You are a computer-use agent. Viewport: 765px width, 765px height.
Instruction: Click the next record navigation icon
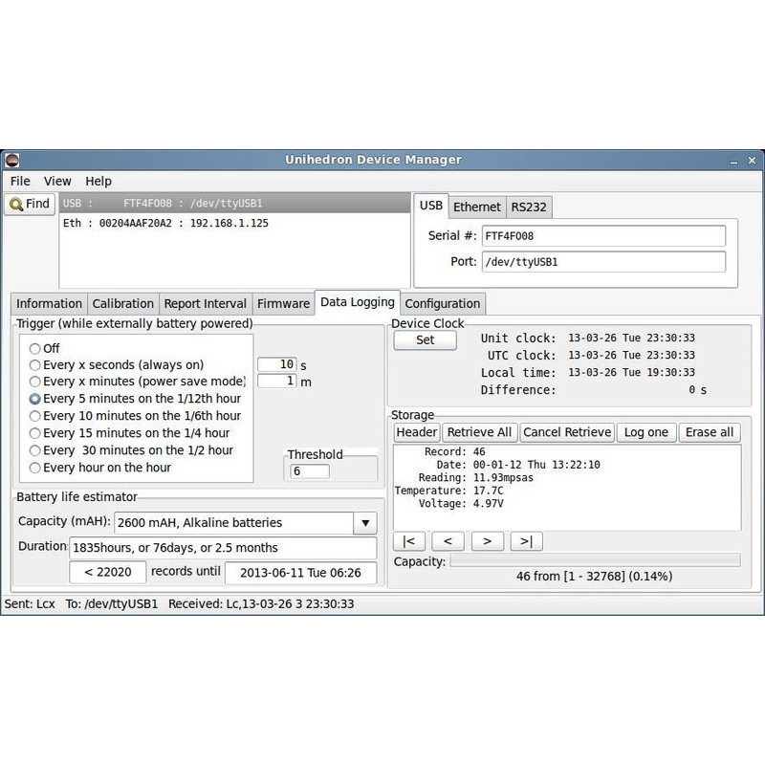click(x=487, y=540)
